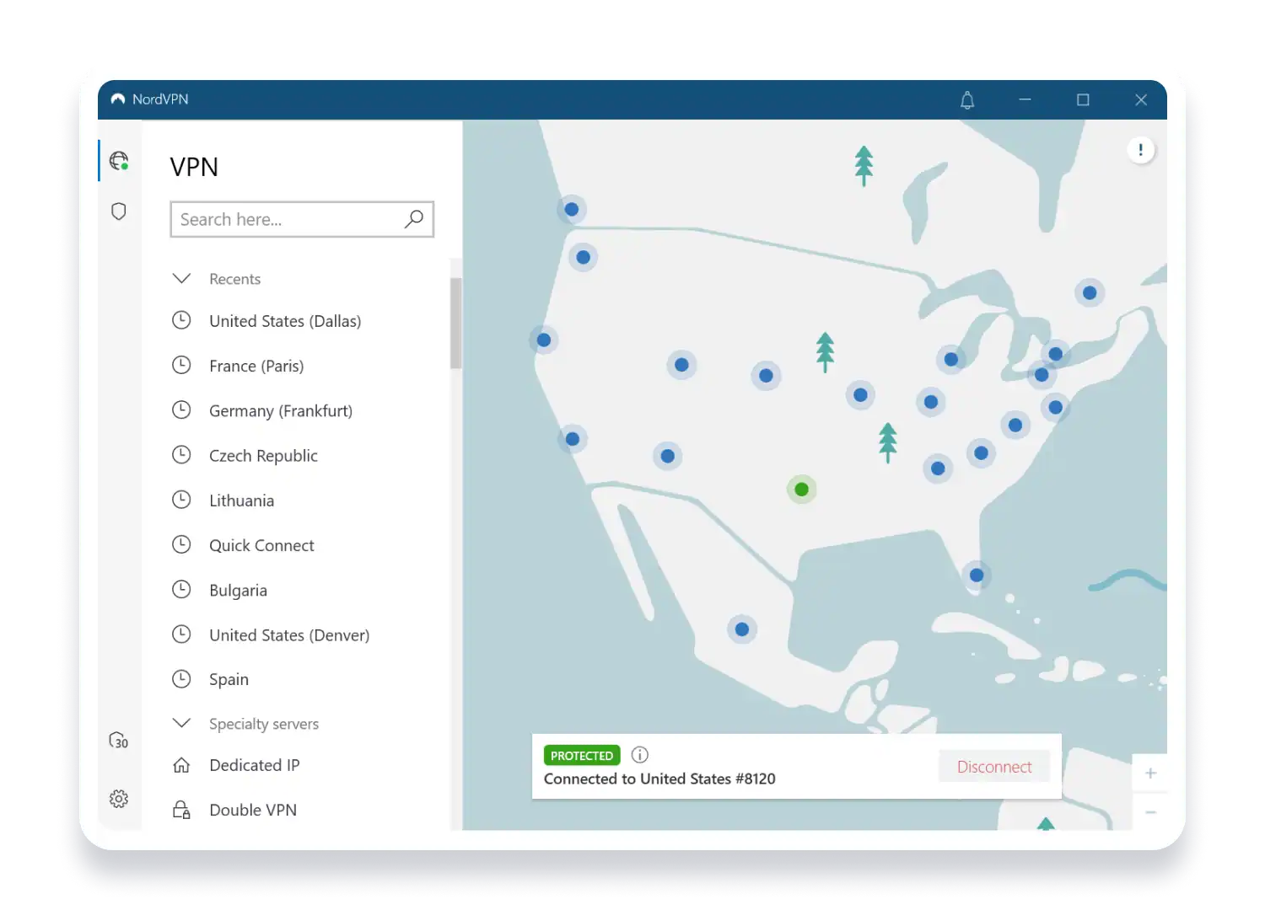The image size is (1265, 910).
Task: Click the clock icon next to France (Paris)
Action: coord(181,365)
